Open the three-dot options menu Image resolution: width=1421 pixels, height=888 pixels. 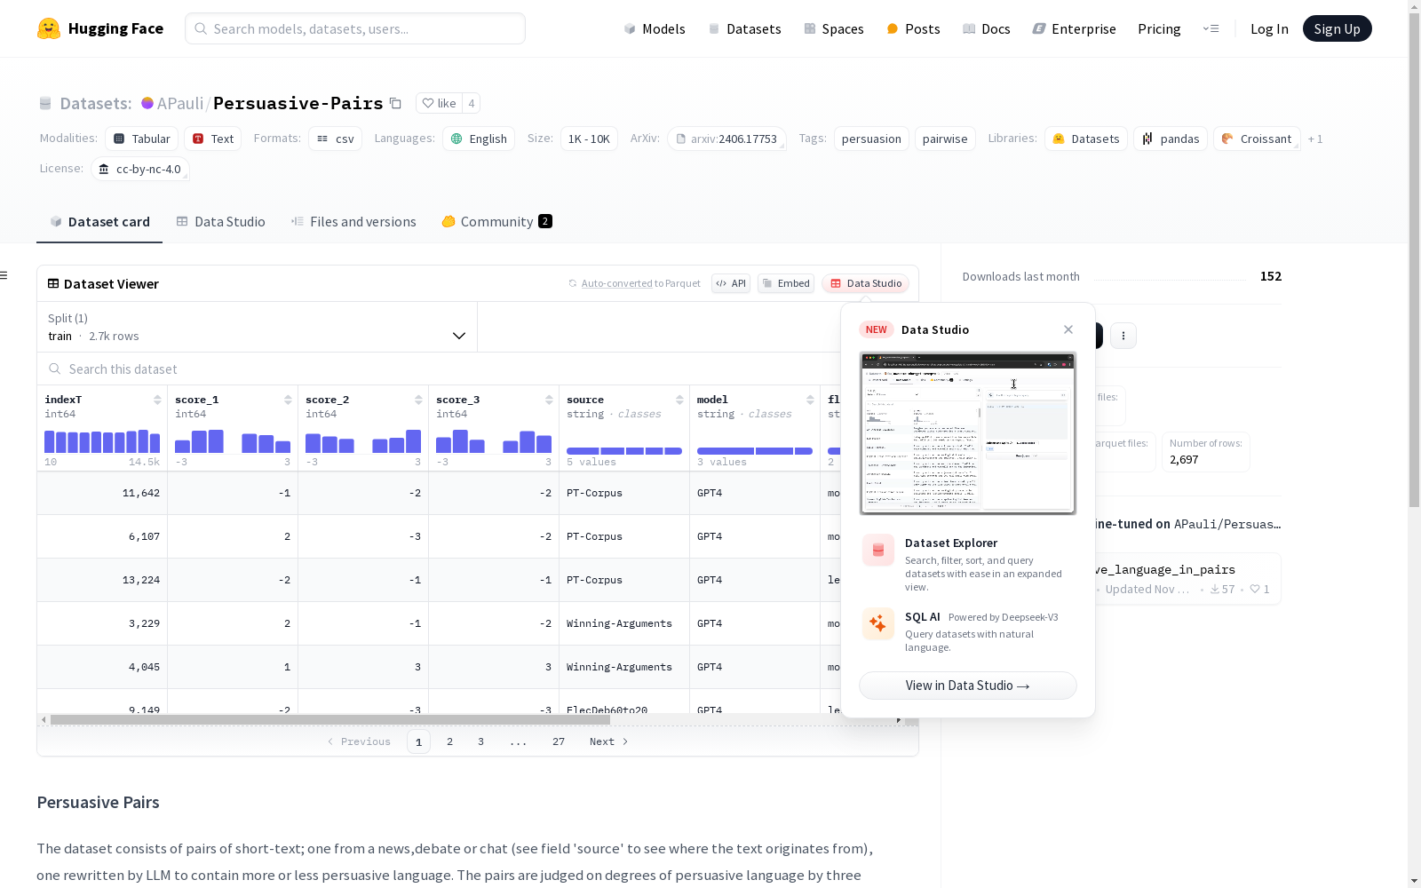(1123, 336)
